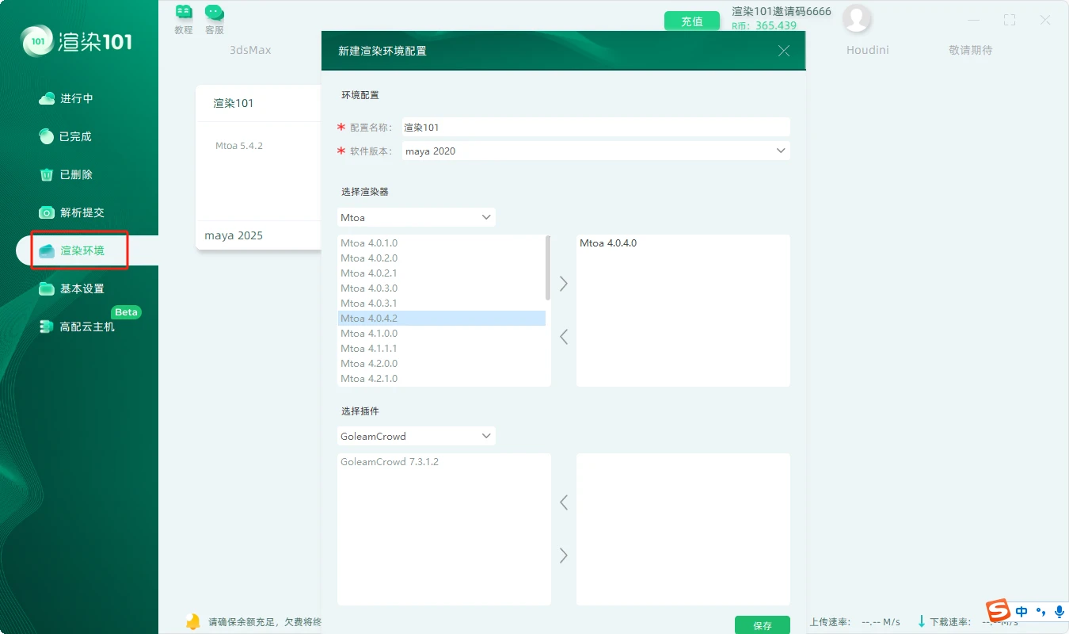Toggle the 中 Chinese input mode indicator
This screenshot has height=634, width=1069.
pyautogui.click(x=1021, y=611)
